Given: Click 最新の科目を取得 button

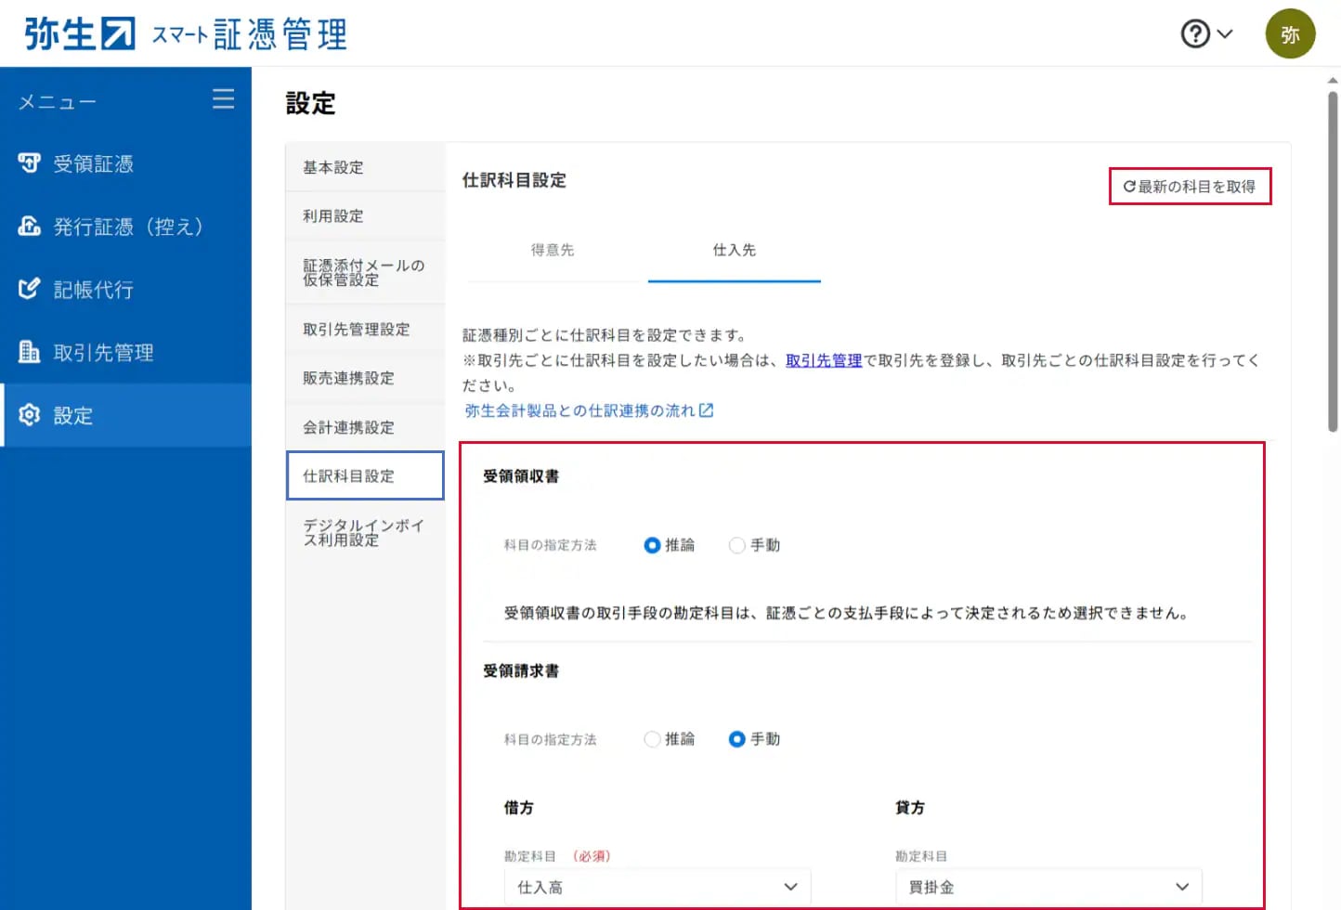Looking at the screenshot, I should pos(1190,187).
